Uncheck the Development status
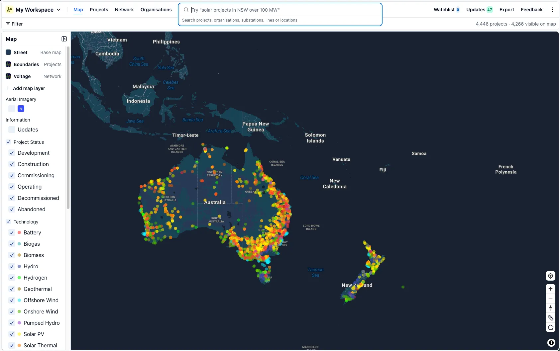This screenshot has height=351, width=560. coord(12,153)
